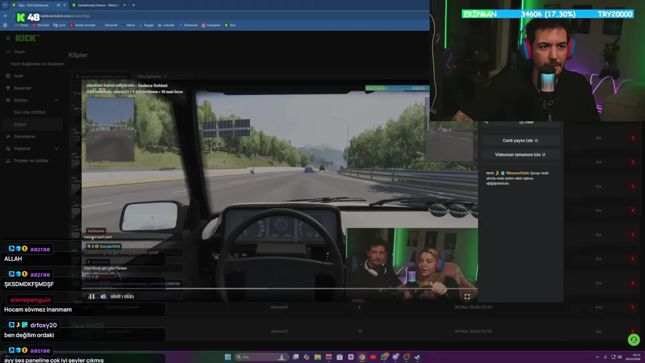
Task: Click Videonun tamamını izle link
Action: [520, 155]
